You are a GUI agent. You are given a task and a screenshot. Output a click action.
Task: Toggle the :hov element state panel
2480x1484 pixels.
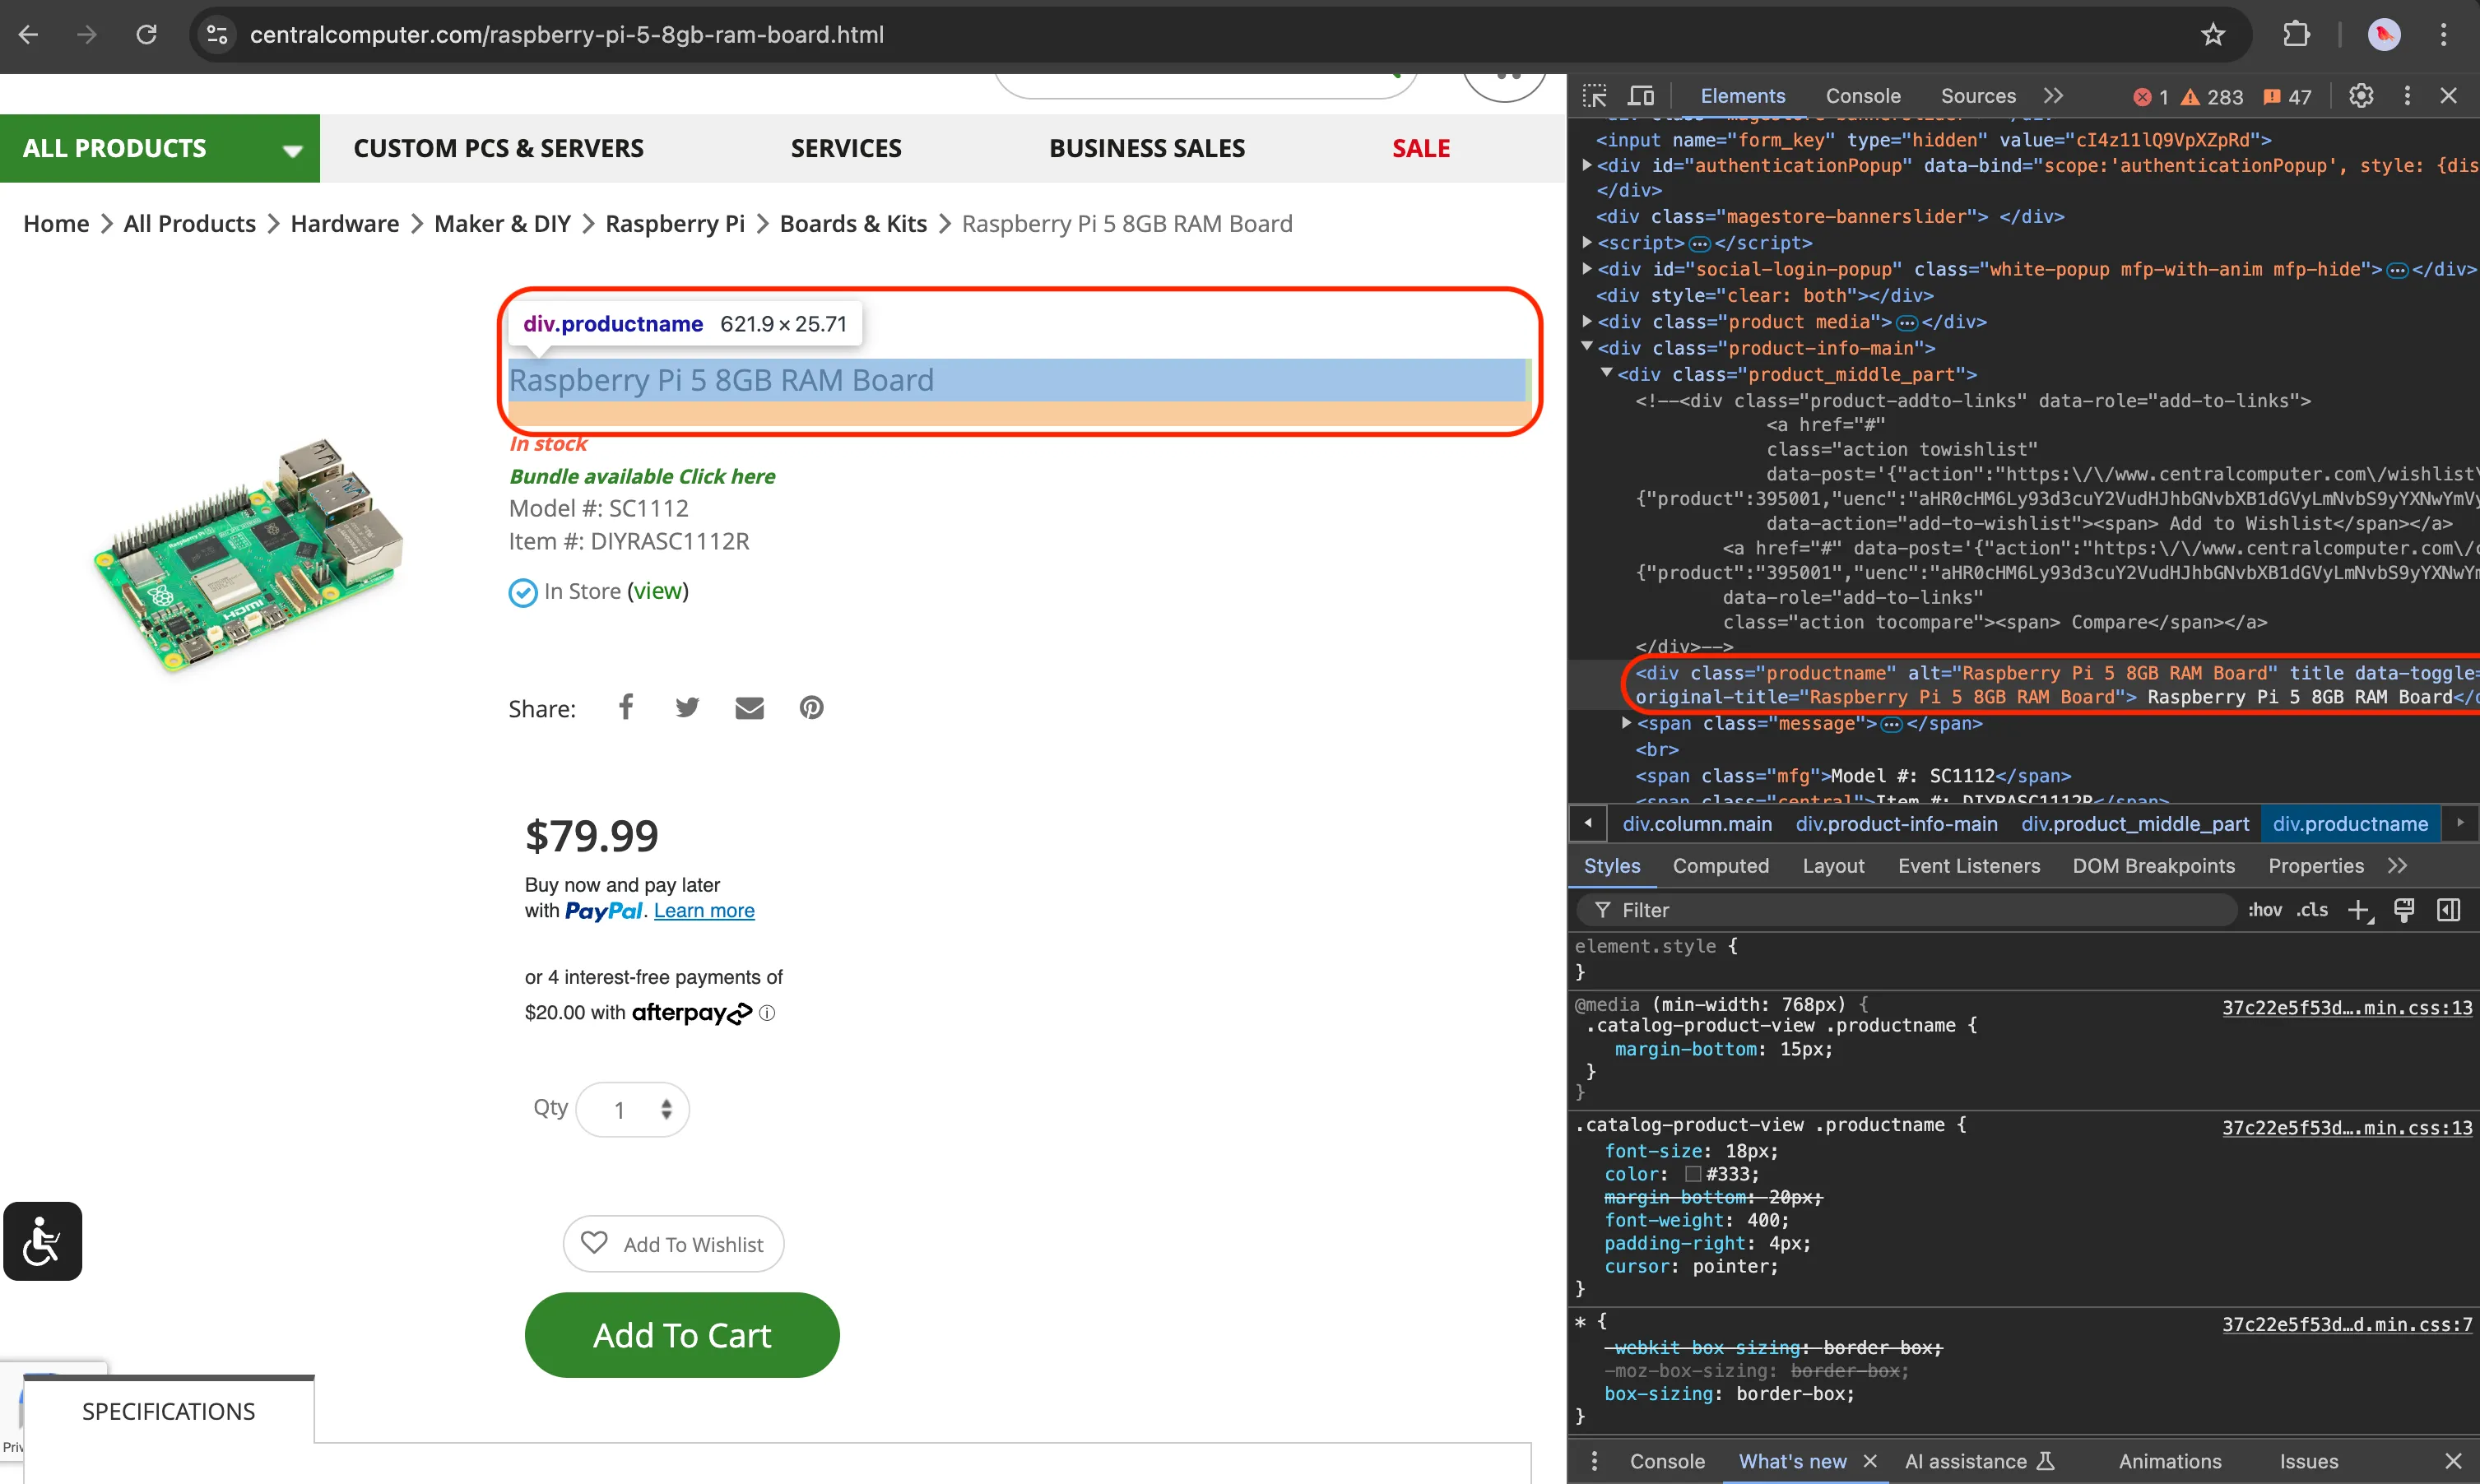(2264, 910)
